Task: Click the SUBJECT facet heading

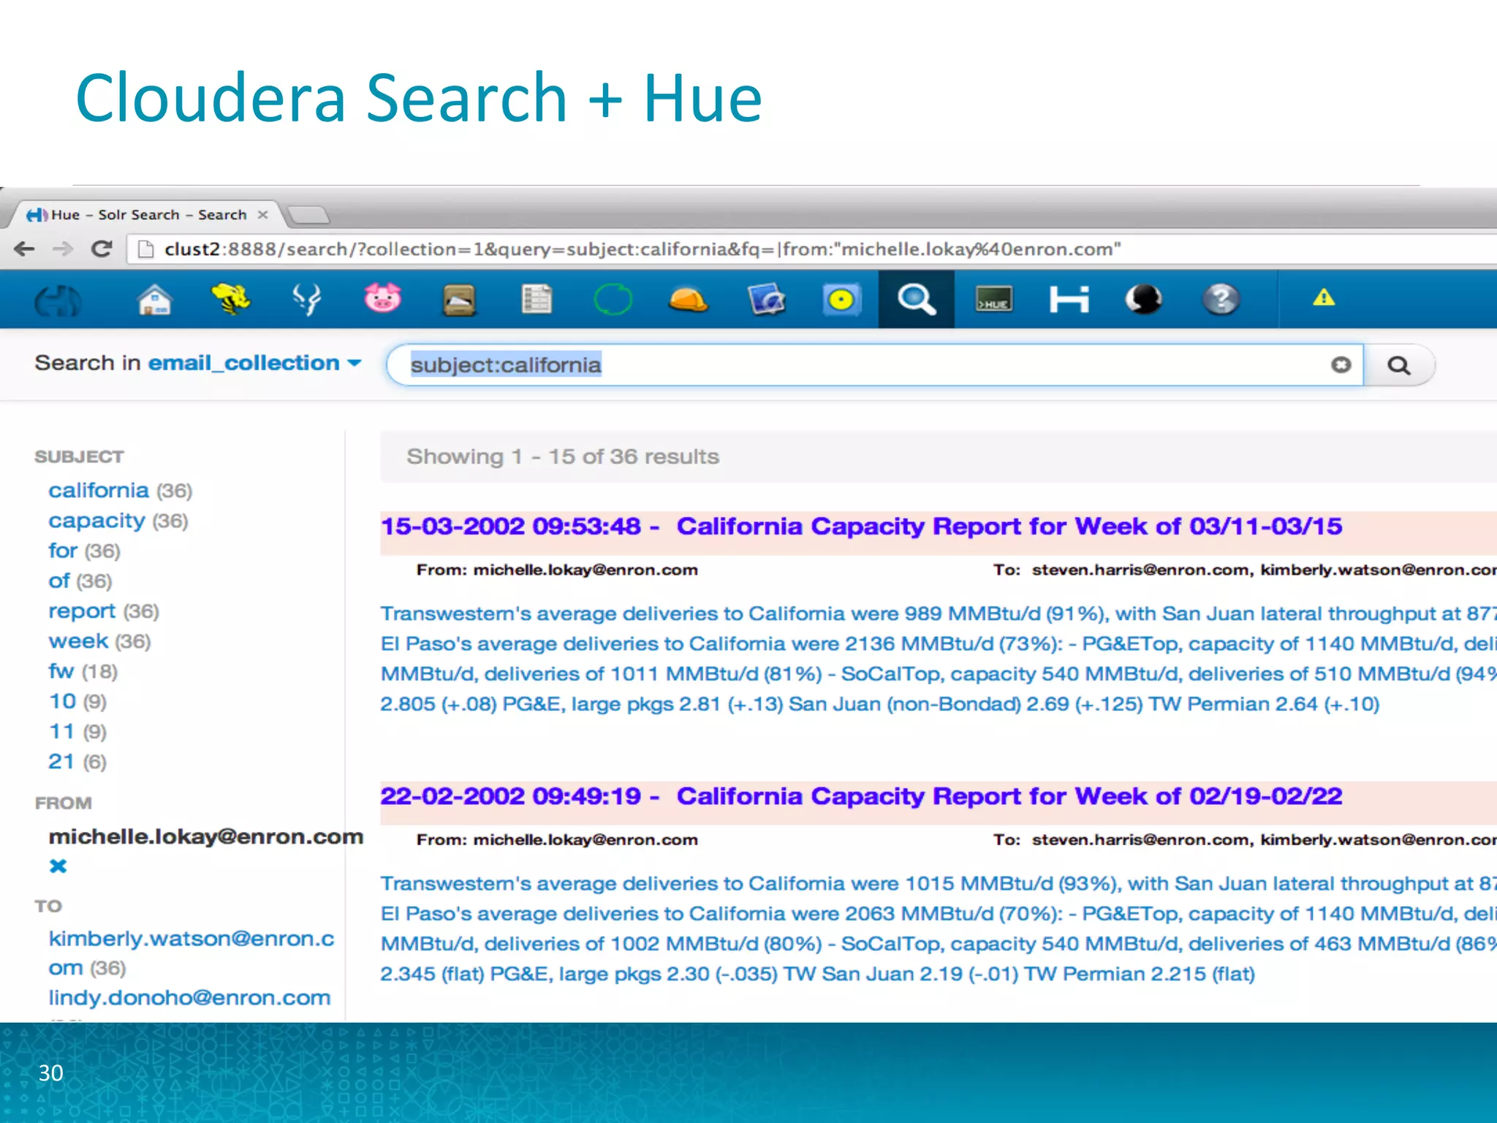Action: pos(79,457)
